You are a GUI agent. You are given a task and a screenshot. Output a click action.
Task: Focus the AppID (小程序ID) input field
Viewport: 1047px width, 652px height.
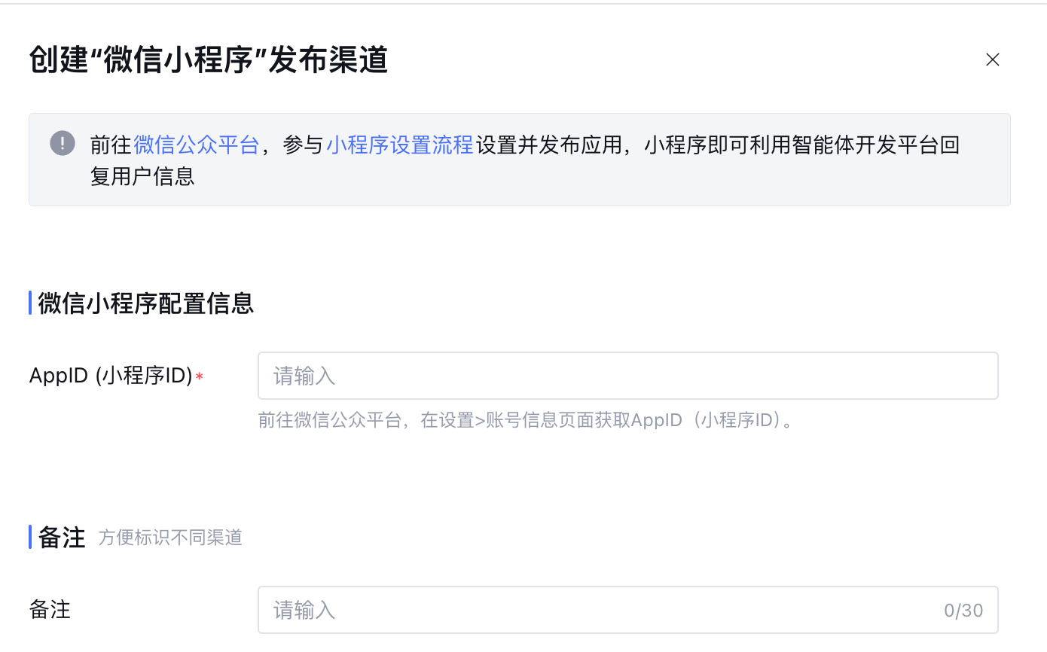[x=627, y=376]
